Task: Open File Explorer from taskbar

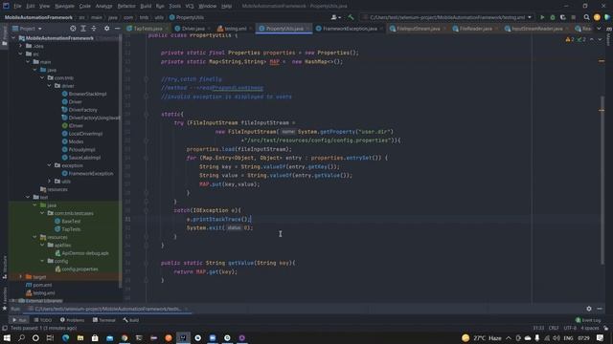Action: (80, 337)
